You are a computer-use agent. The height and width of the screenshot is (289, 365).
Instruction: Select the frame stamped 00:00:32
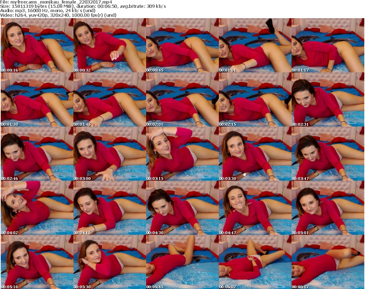click(x=110, y=45)
